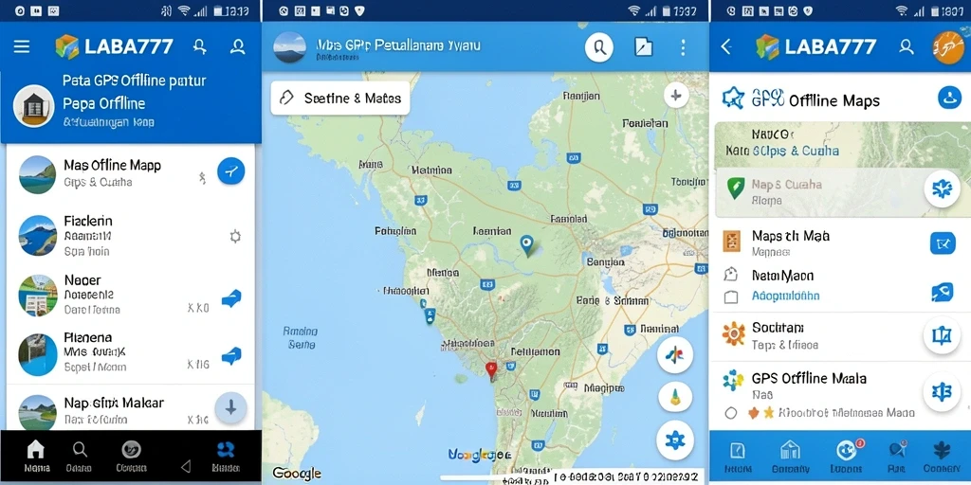This screenshot has width=971, height=485.
Task: Tap the blue person button beside GPS Offline Maps
Action: pyautogui.click(x=949, y=98)
